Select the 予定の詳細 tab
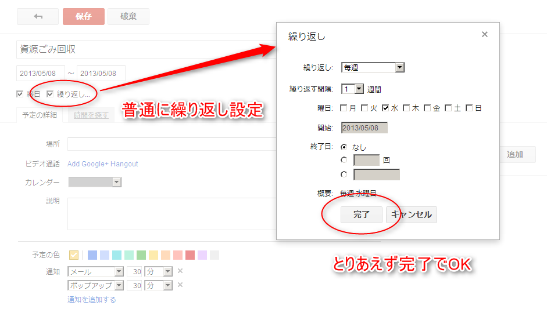This screenshot has width=547, height=309. (41, 115)
